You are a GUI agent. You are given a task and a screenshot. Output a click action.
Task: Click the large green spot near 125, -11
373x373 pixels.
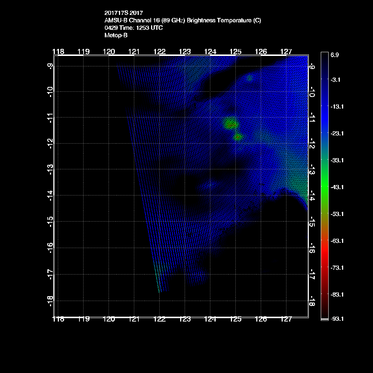(230, 123)
